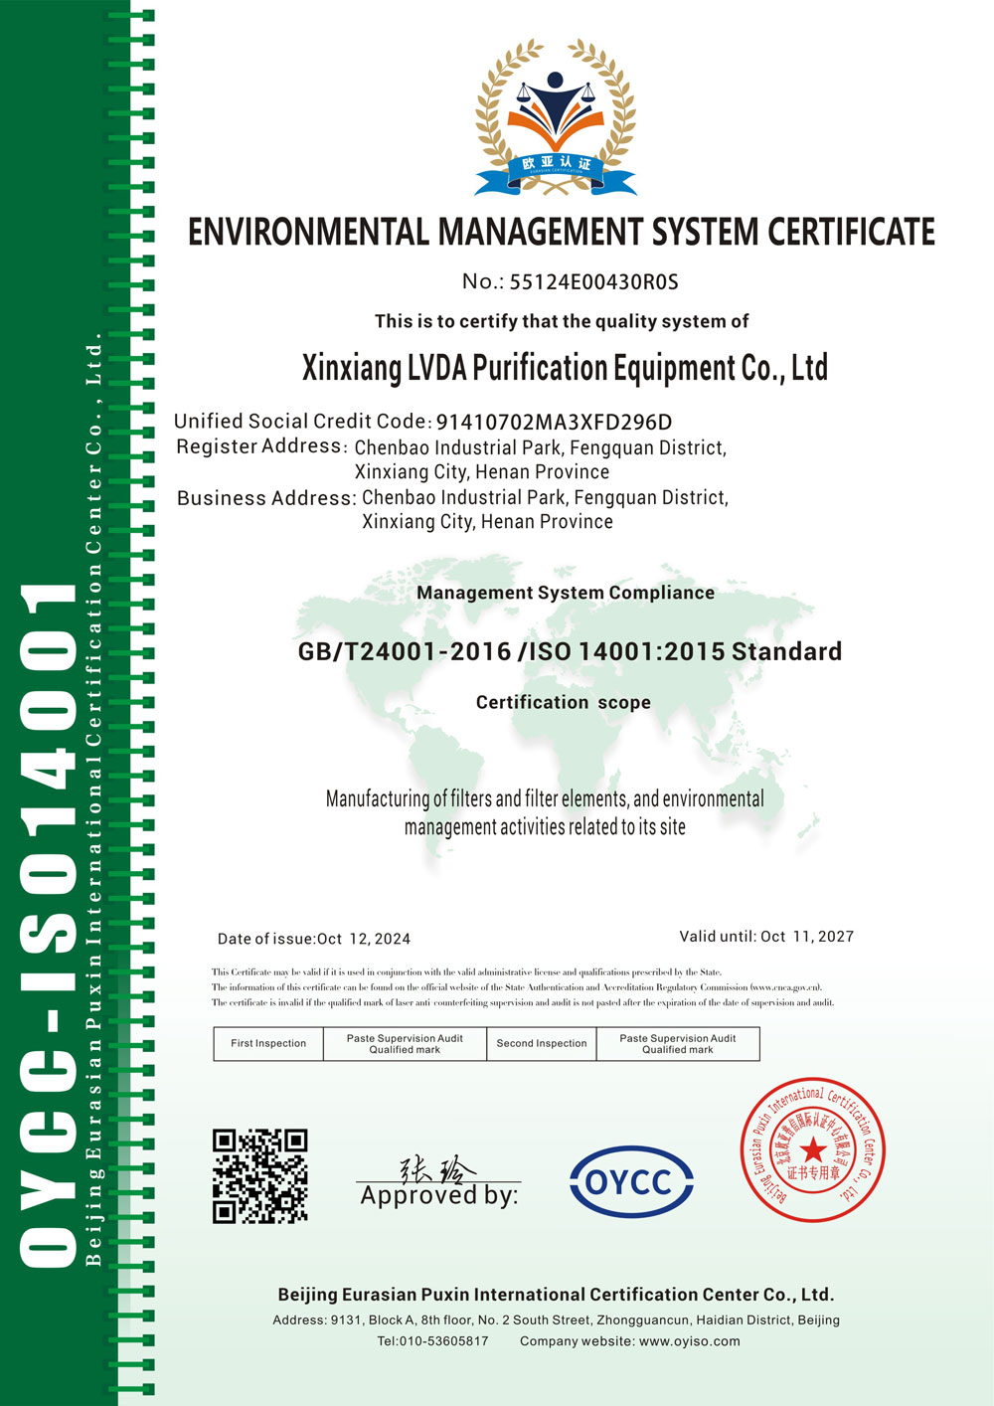Click the telephone number Tel:010-53605817
The image size is (994, 1406).
tap(432, 1341)
